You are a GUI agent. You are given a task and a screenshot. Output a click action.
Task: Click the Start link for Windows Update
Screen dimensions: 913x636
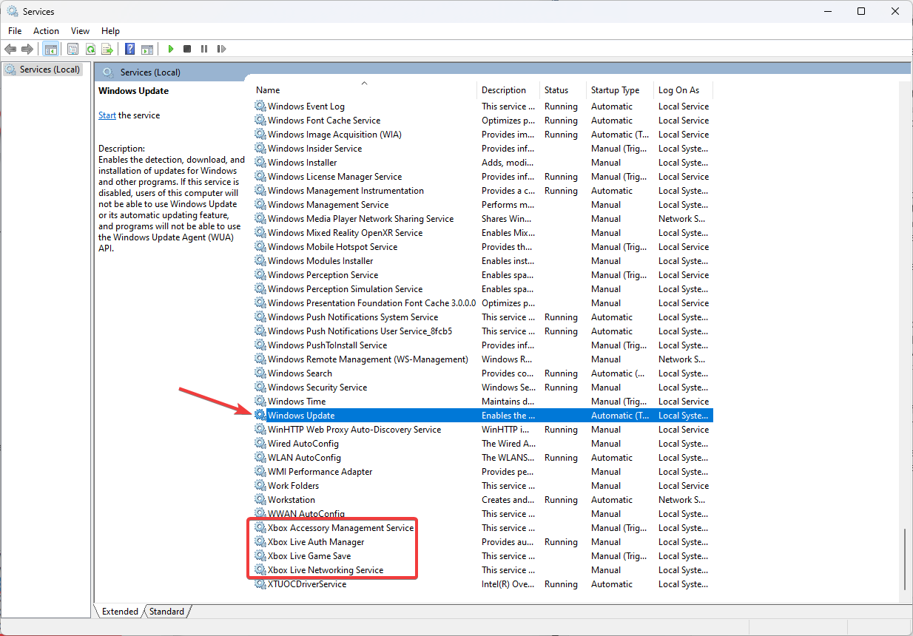[x=107, y=115]
